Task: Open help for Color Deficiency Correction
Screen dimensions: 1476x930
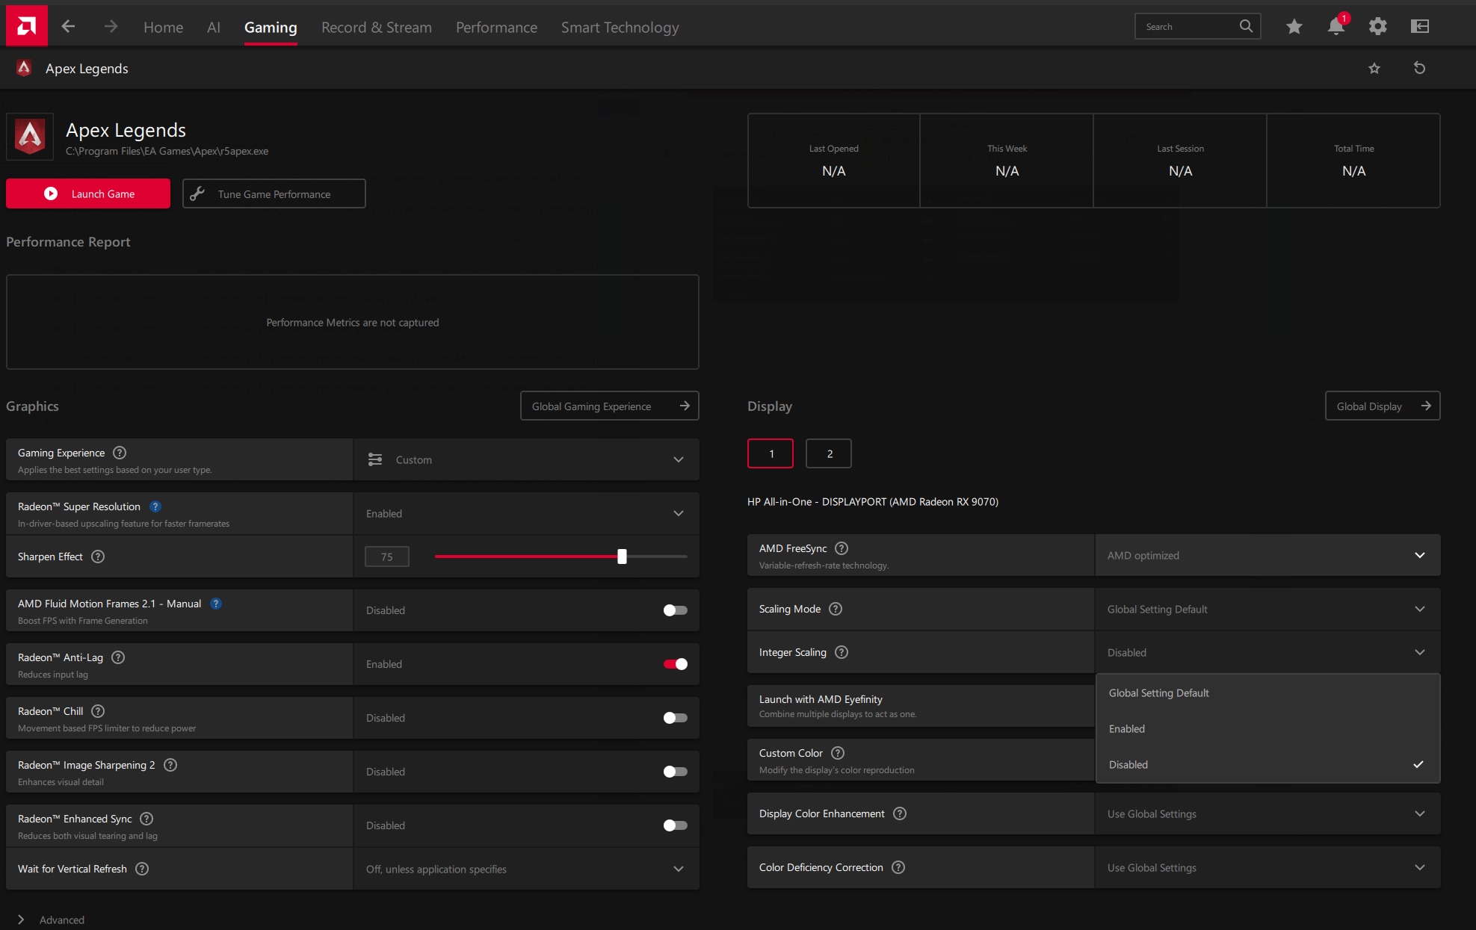Action: coord(898,867)
